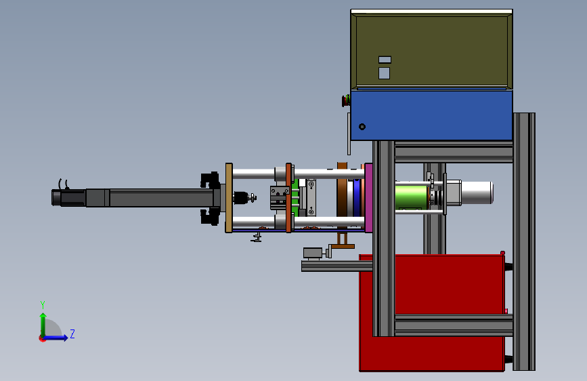Select the black end cap of the actuator
Screen dimensions: 587x381
click(56, 198)
